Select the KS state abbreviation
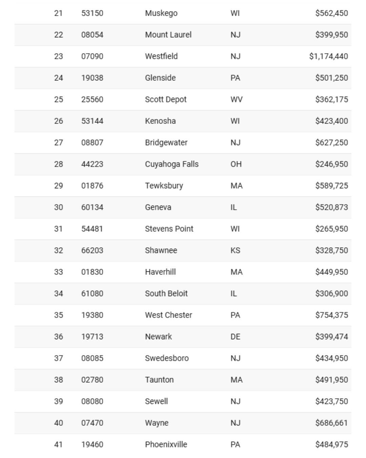Image resolution: width=366 pixels, height=458 pixels. tap(235, 250)
